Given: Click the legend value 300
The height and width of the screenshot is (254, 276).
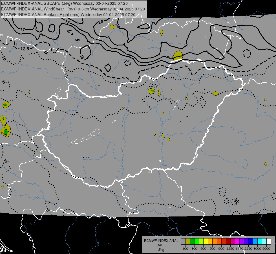Looking at the screenshot, I should tap(194, 249).
